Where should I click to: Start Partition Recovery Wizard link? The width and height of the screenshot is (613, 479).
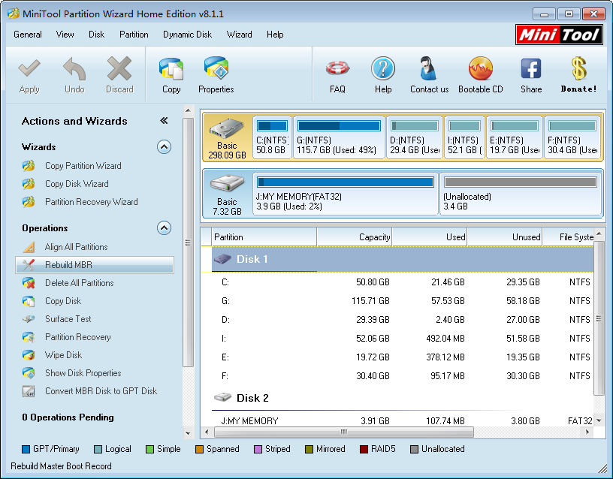(92, 202)
